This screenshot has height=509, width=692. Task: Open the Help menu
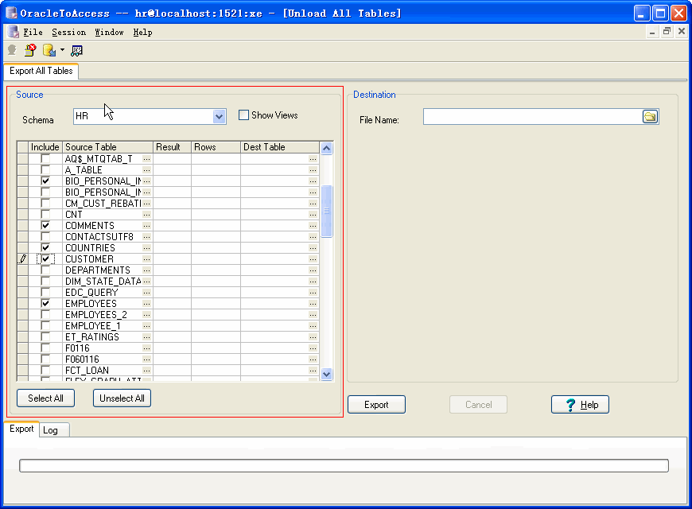pos(142,33)
